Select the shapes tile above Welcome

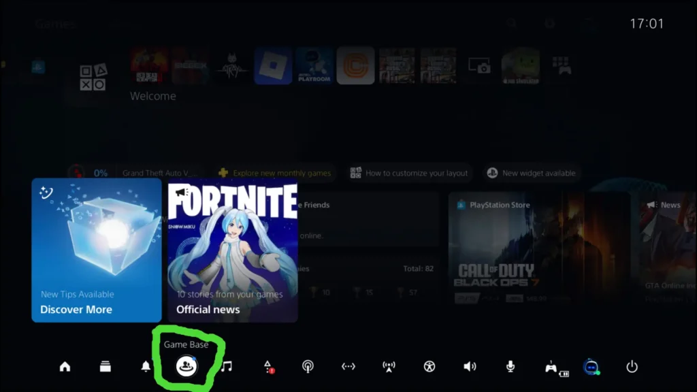pos(93,78)
